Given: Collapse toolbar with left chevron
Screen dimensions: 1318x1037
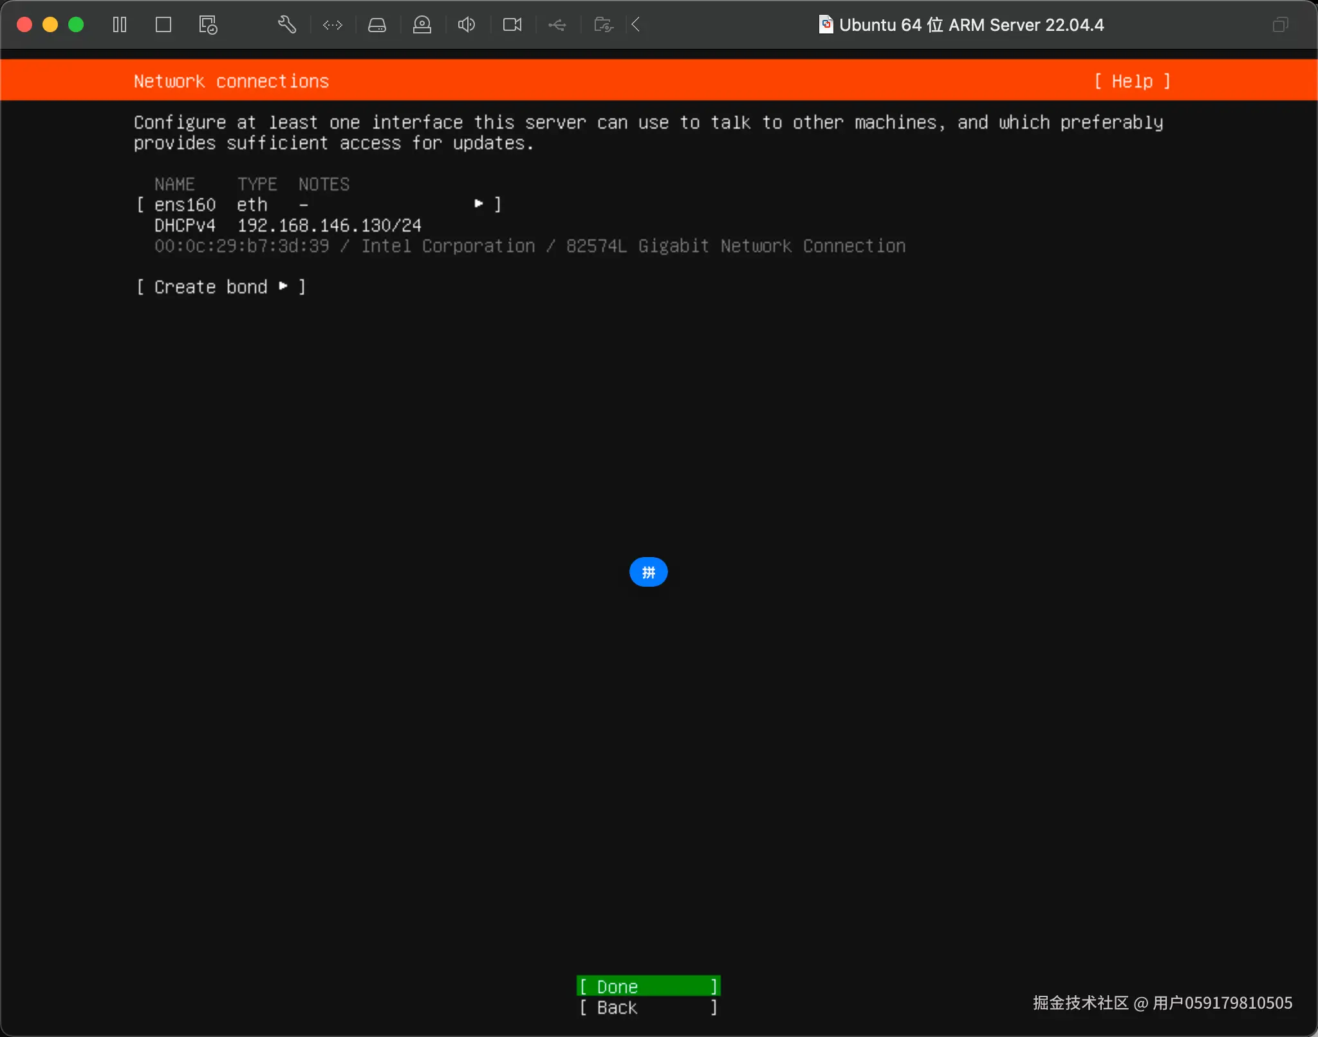Looking at the screenshot, I should click(636, 25).
